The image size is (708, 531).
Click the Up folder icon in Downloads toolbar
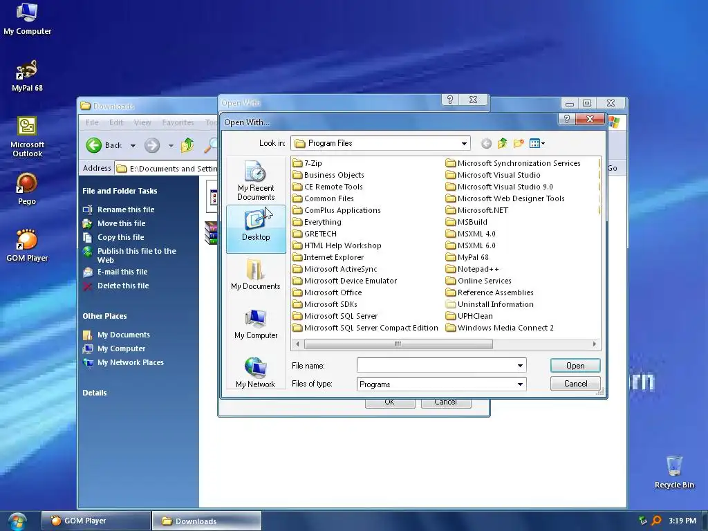click(x=187, y=145)
